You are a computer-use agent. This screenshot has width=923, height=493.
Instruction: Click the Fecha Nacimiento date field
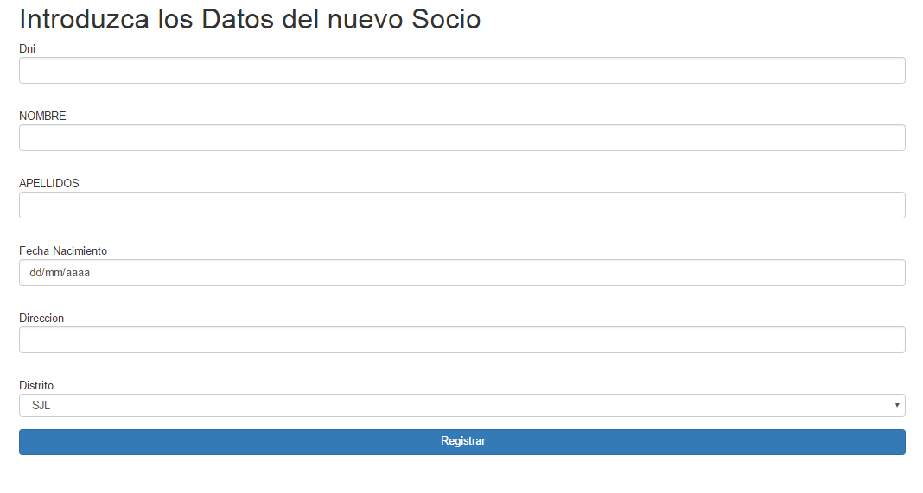tap(462, 272)
